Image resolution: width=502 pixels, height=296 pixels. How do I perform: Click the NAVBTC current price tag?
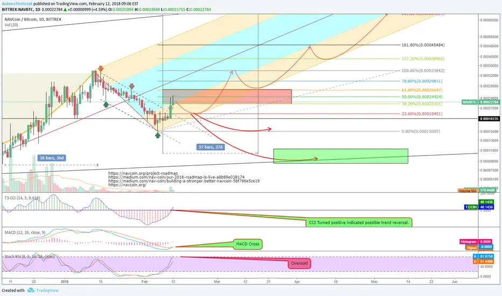[480, 102]
